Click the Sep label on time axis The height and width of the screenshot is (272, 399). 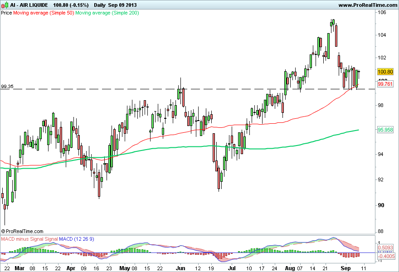345,268
